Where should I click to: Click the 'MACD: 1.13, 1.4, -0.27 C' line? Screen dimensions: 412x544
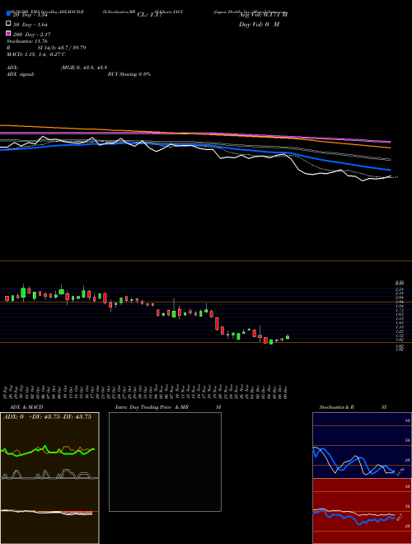click(35, 54)
